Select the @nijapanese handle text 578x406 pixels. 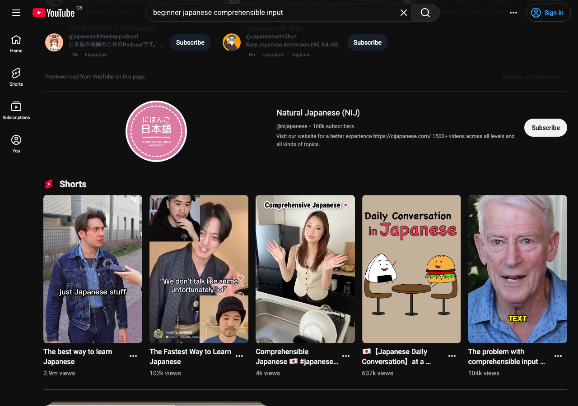coord(292,126)
